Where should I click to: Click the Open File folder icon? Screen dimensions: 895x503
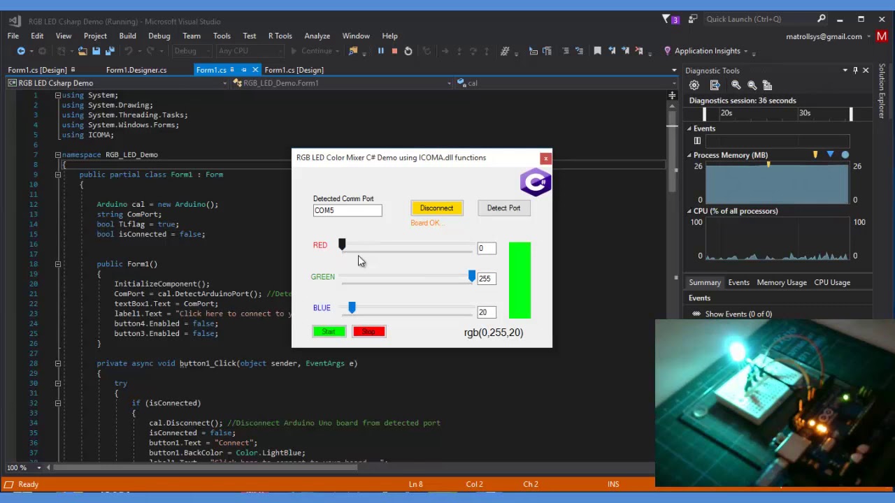[x=83, y=51]
